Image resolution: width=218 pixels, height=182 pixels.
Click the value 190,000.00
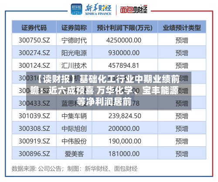125,141
